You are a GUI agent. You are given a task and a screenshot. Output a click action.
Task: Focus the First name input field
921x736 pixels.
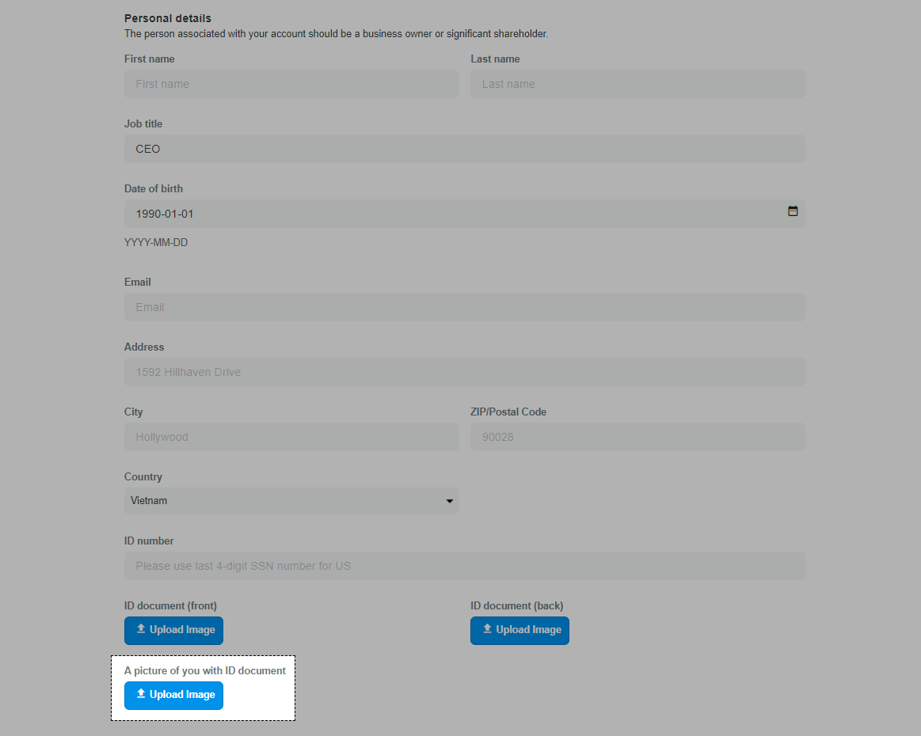291,84
